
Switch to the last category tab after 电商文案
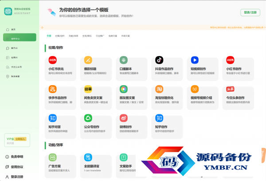pyautogui.click(x=125, y=36)
